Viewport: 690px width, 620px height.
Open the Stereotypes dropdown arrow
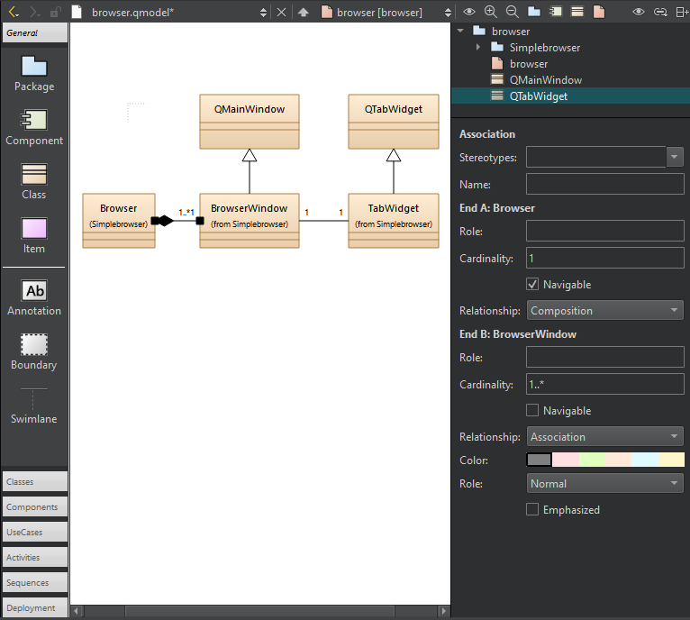tap(675, 158)
